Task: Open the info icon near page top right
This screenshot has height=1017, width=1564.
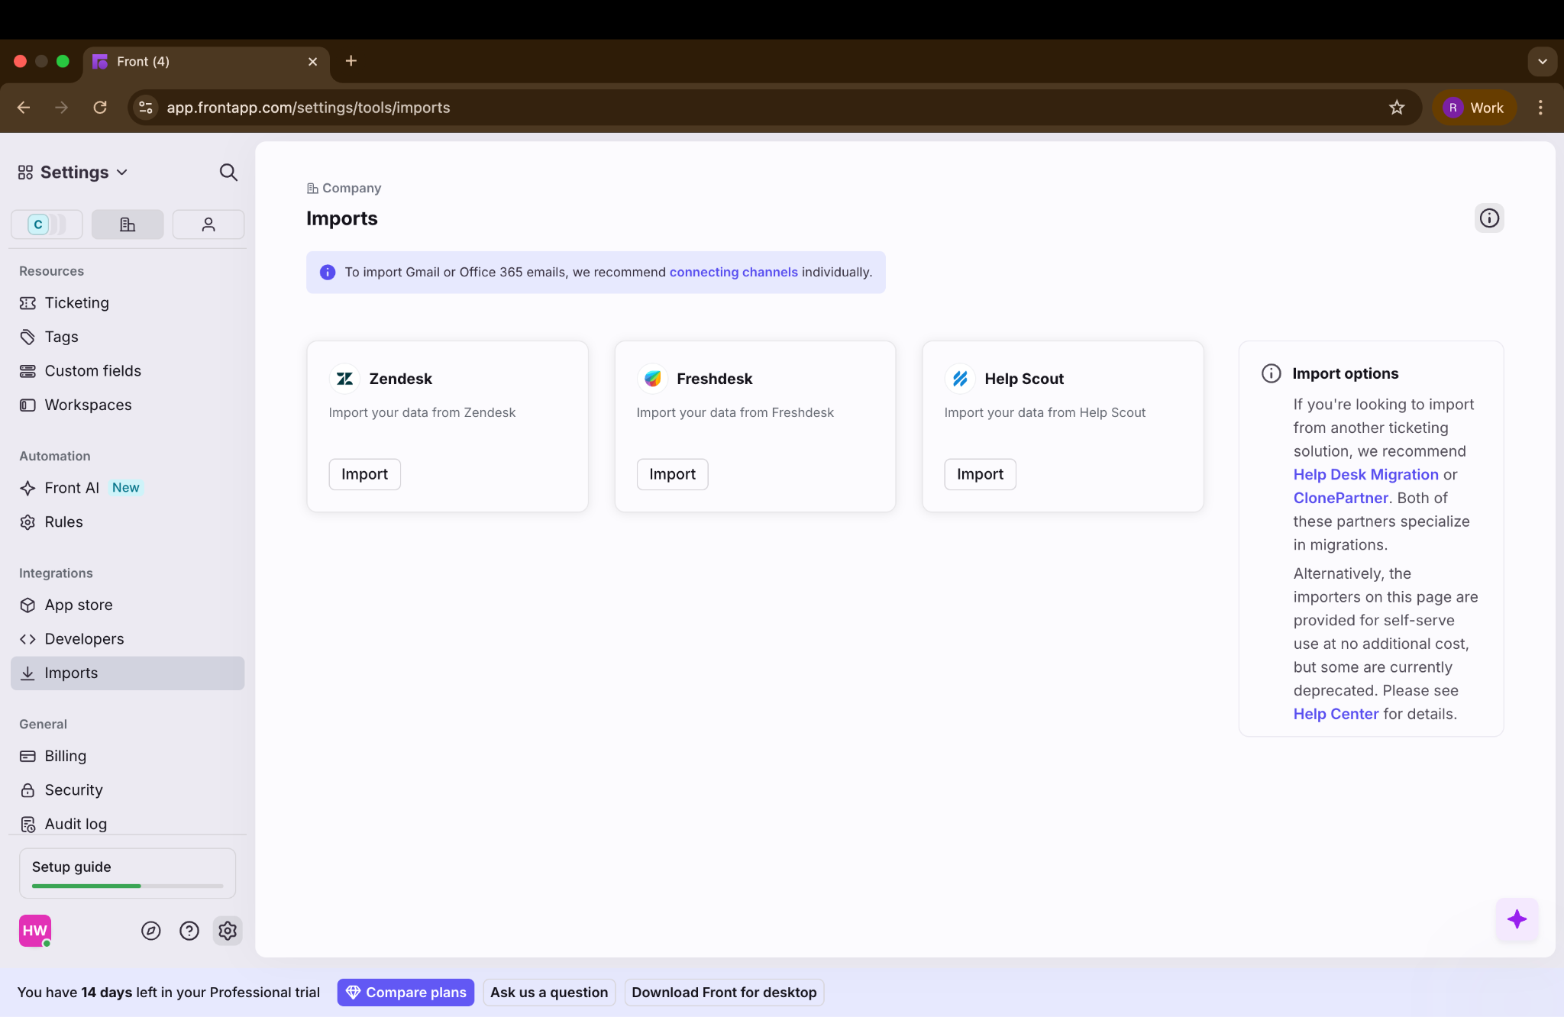Action: point(1488,218)
